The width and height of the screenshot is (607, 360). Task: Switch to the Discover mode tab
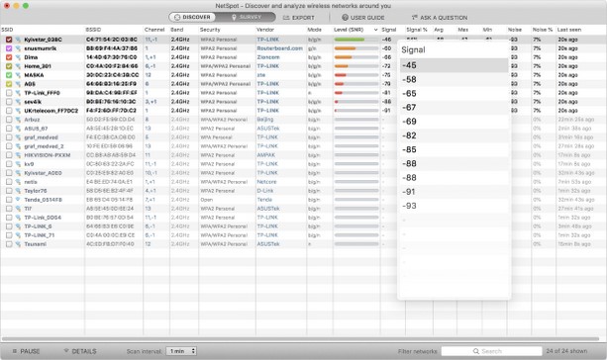[x=192, y=17]
